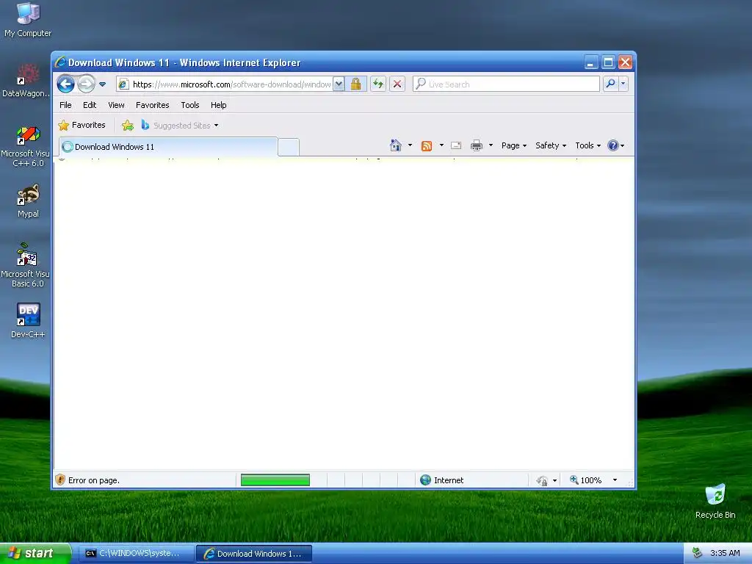Open the recent pages dropdown arrow
Image resolution: width=752 pixels, height=564 pixels.
102,84
